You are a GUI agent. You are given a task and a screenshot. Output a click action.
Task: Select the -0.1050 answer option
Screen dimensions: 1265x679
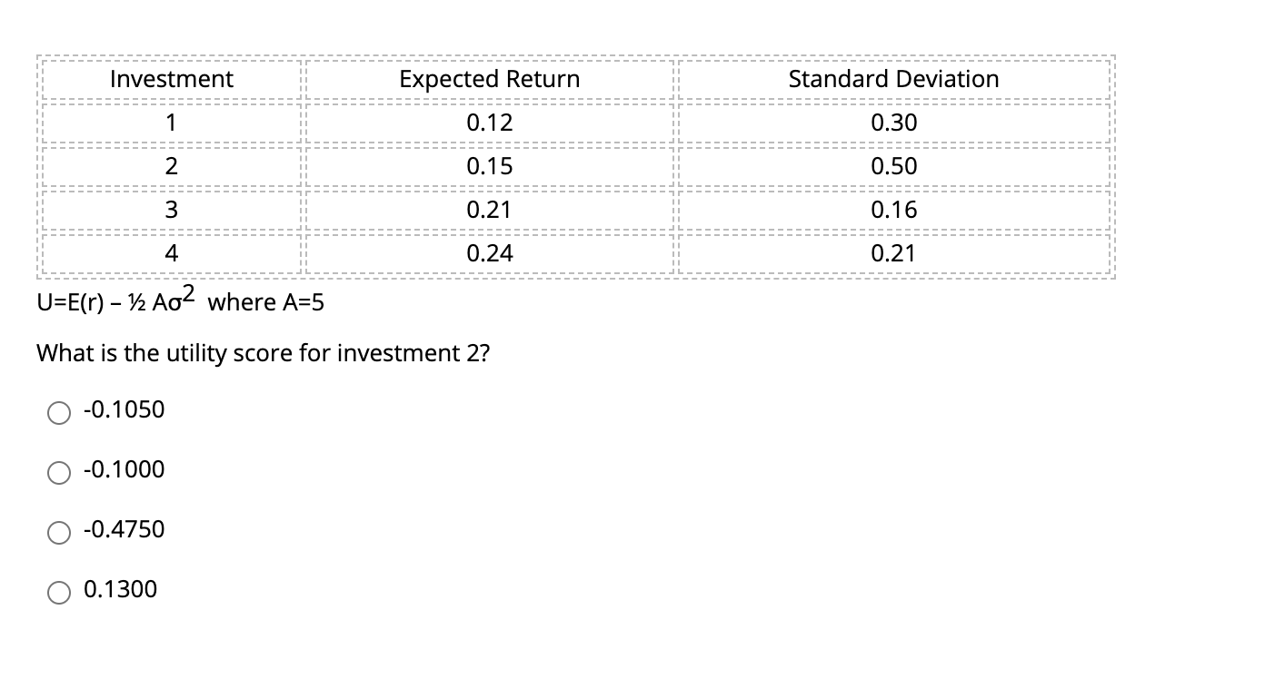point(59,412)
